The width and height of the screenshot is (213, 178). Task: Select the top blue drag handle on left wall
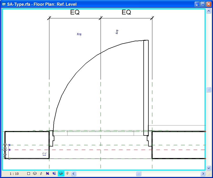pos(9,145)
